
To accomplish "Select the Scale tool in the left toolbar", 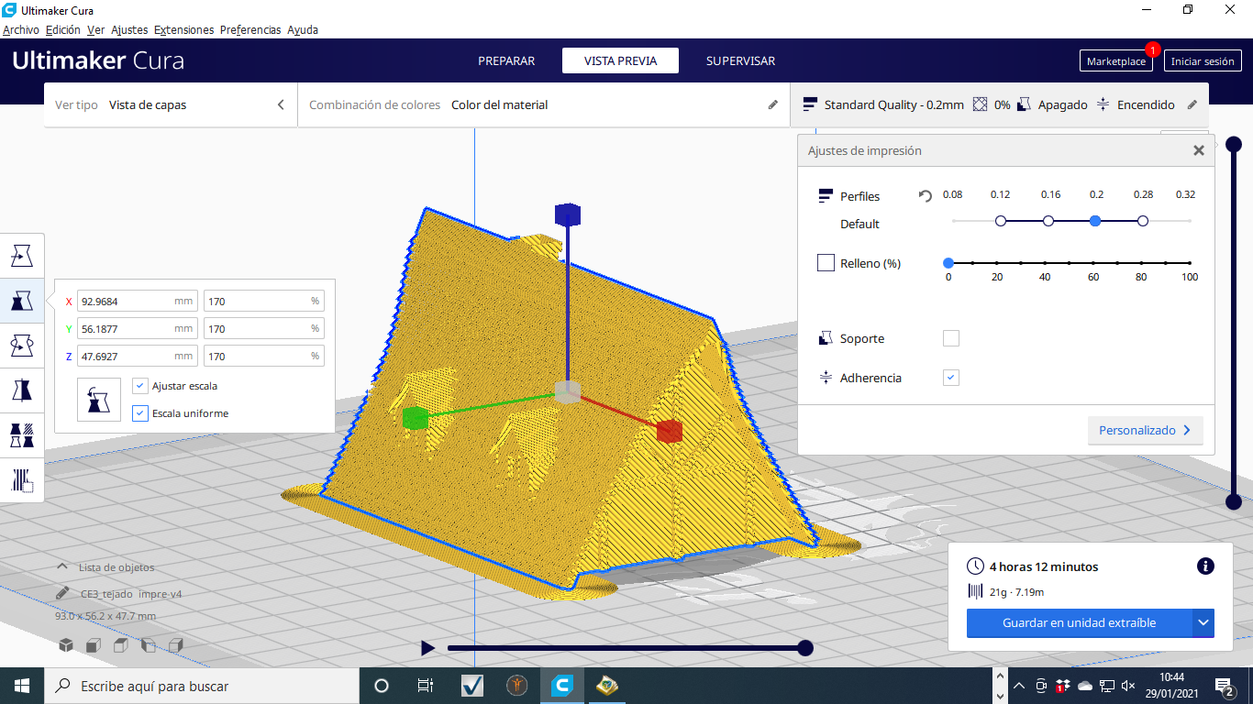I will [x=22, y=301].
